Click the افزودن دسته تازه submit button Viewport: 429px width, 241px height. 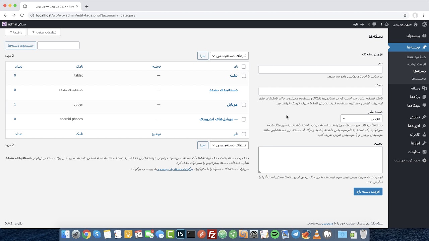point(368,191)
